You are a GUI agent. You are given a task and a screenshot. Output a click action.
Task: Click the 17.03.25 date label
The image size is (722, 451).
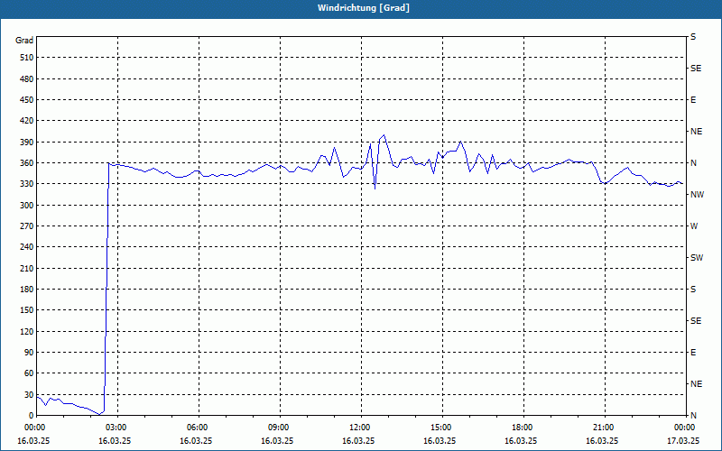click(683, 441)
